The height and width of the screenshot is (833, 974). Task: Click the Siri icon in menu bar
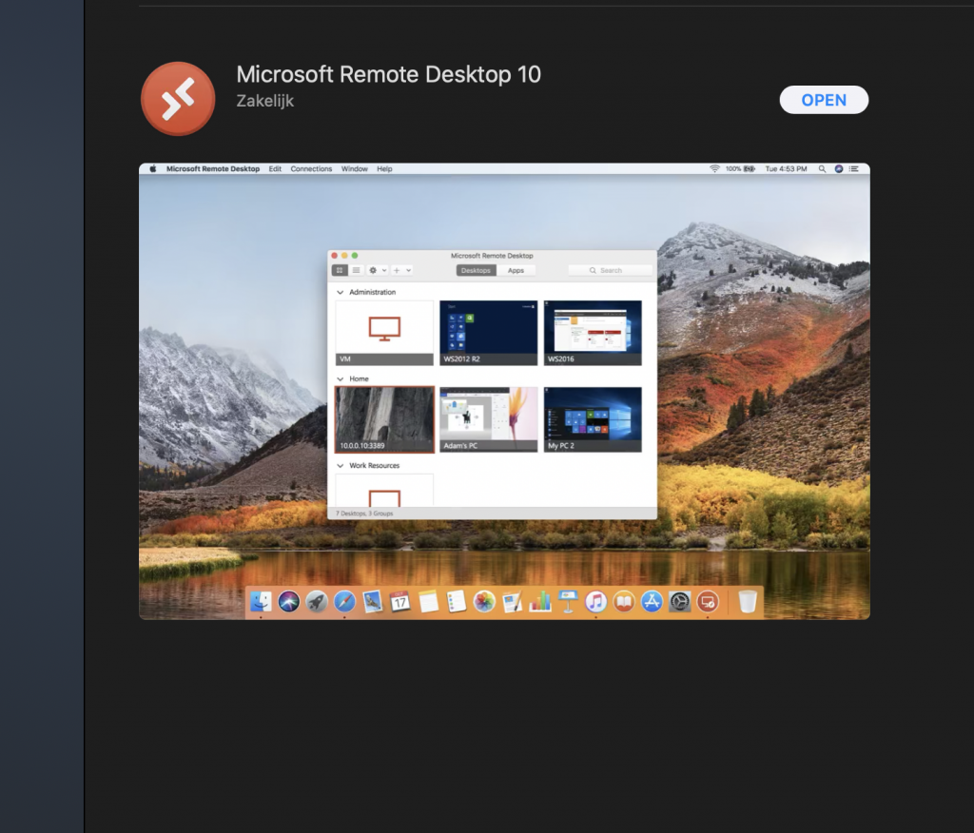pyautogui.click(x=839, y=169)
